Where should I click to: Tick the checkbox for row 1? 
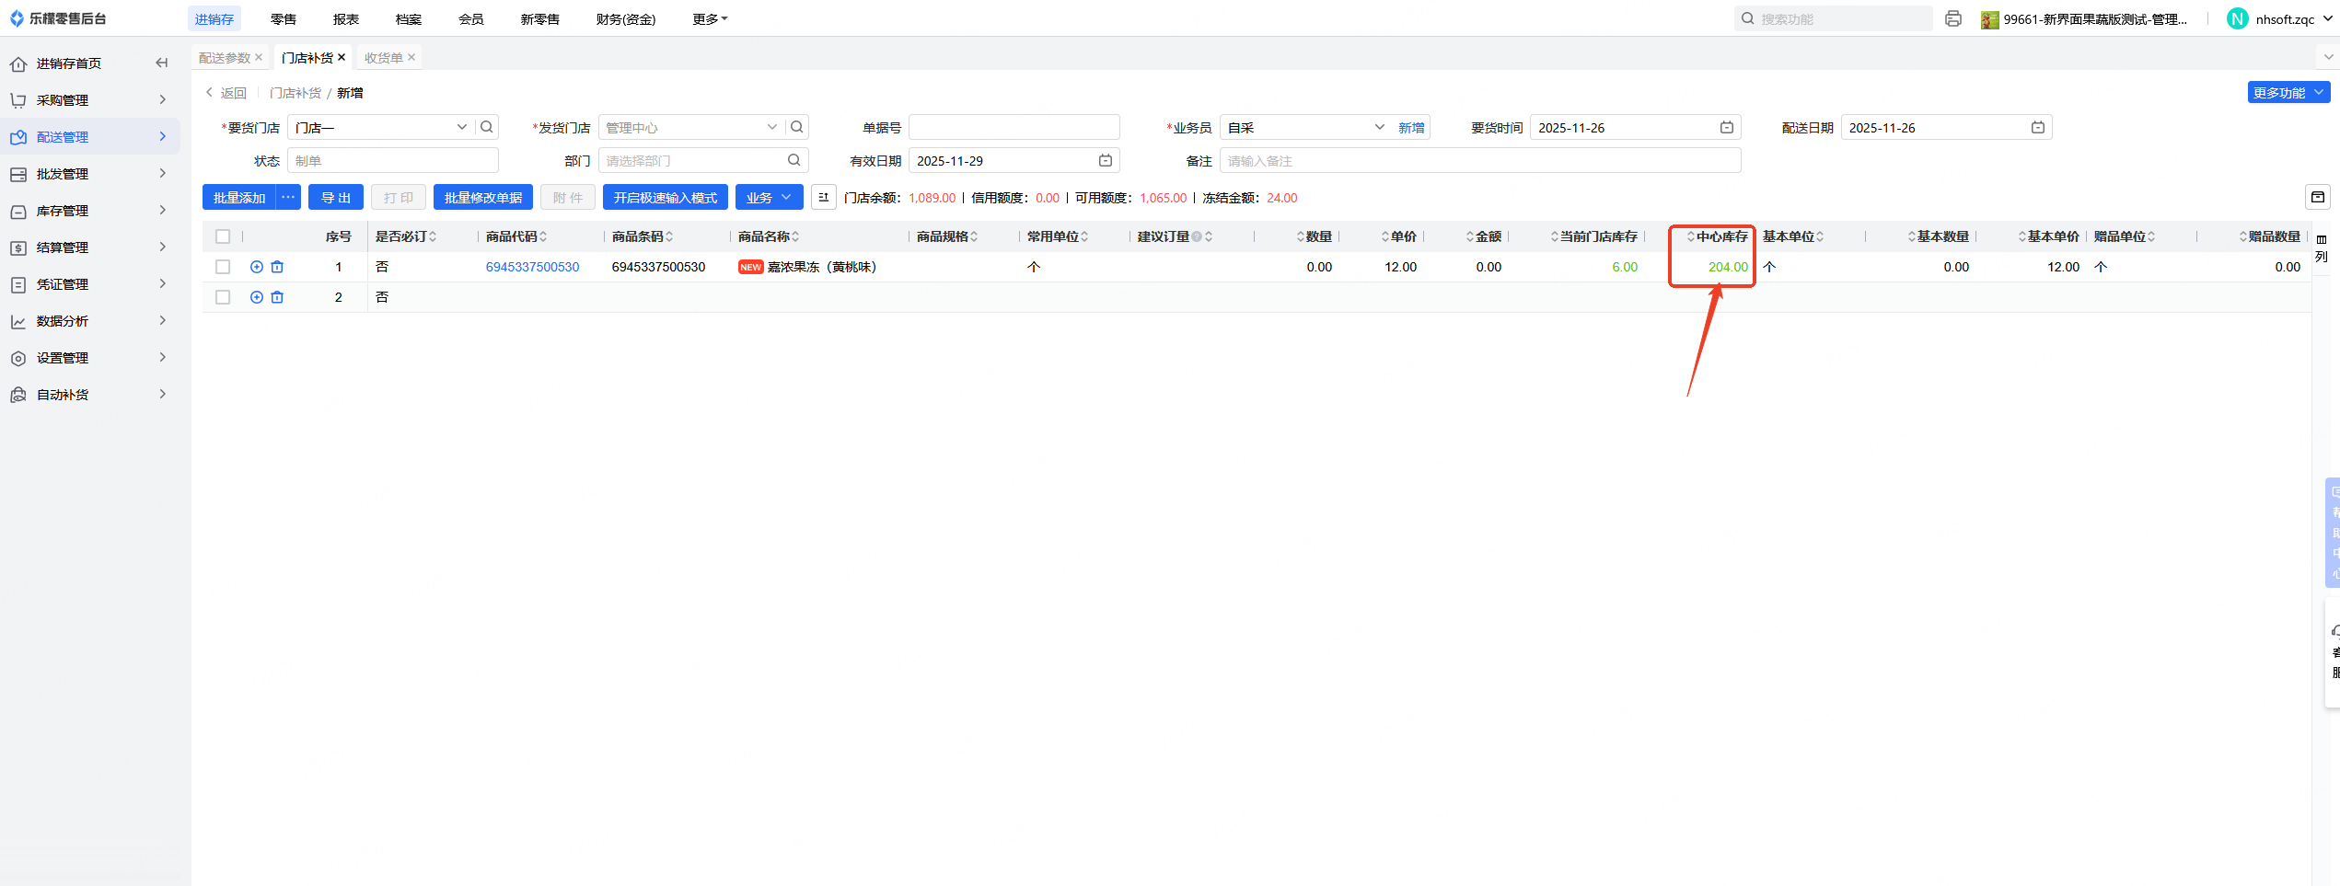pos(223,267)
